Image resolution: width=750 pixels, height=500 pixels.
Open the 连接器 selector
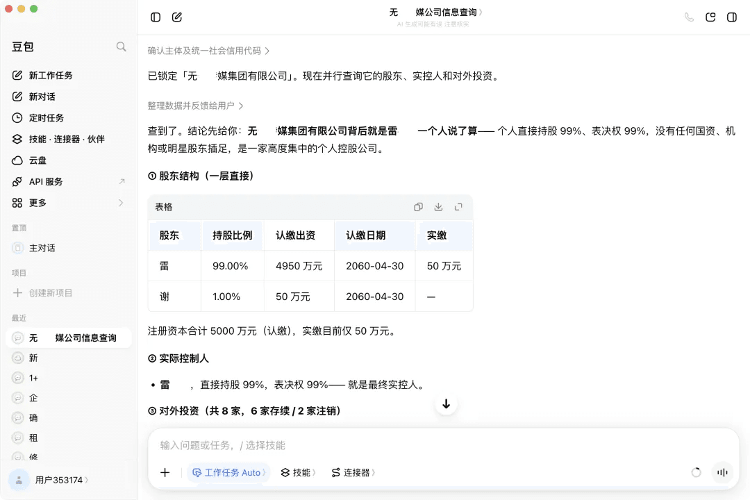tap(353, 473)
